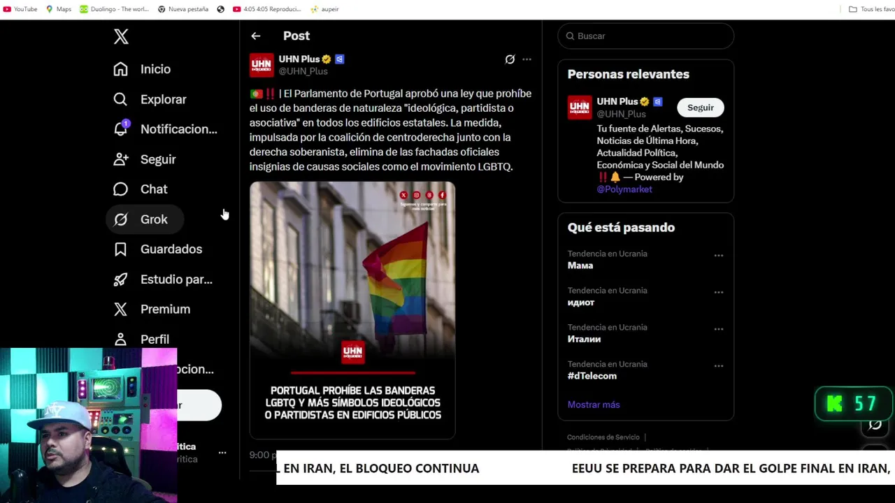Click the Explorar magnifier icon

[121, 99]
